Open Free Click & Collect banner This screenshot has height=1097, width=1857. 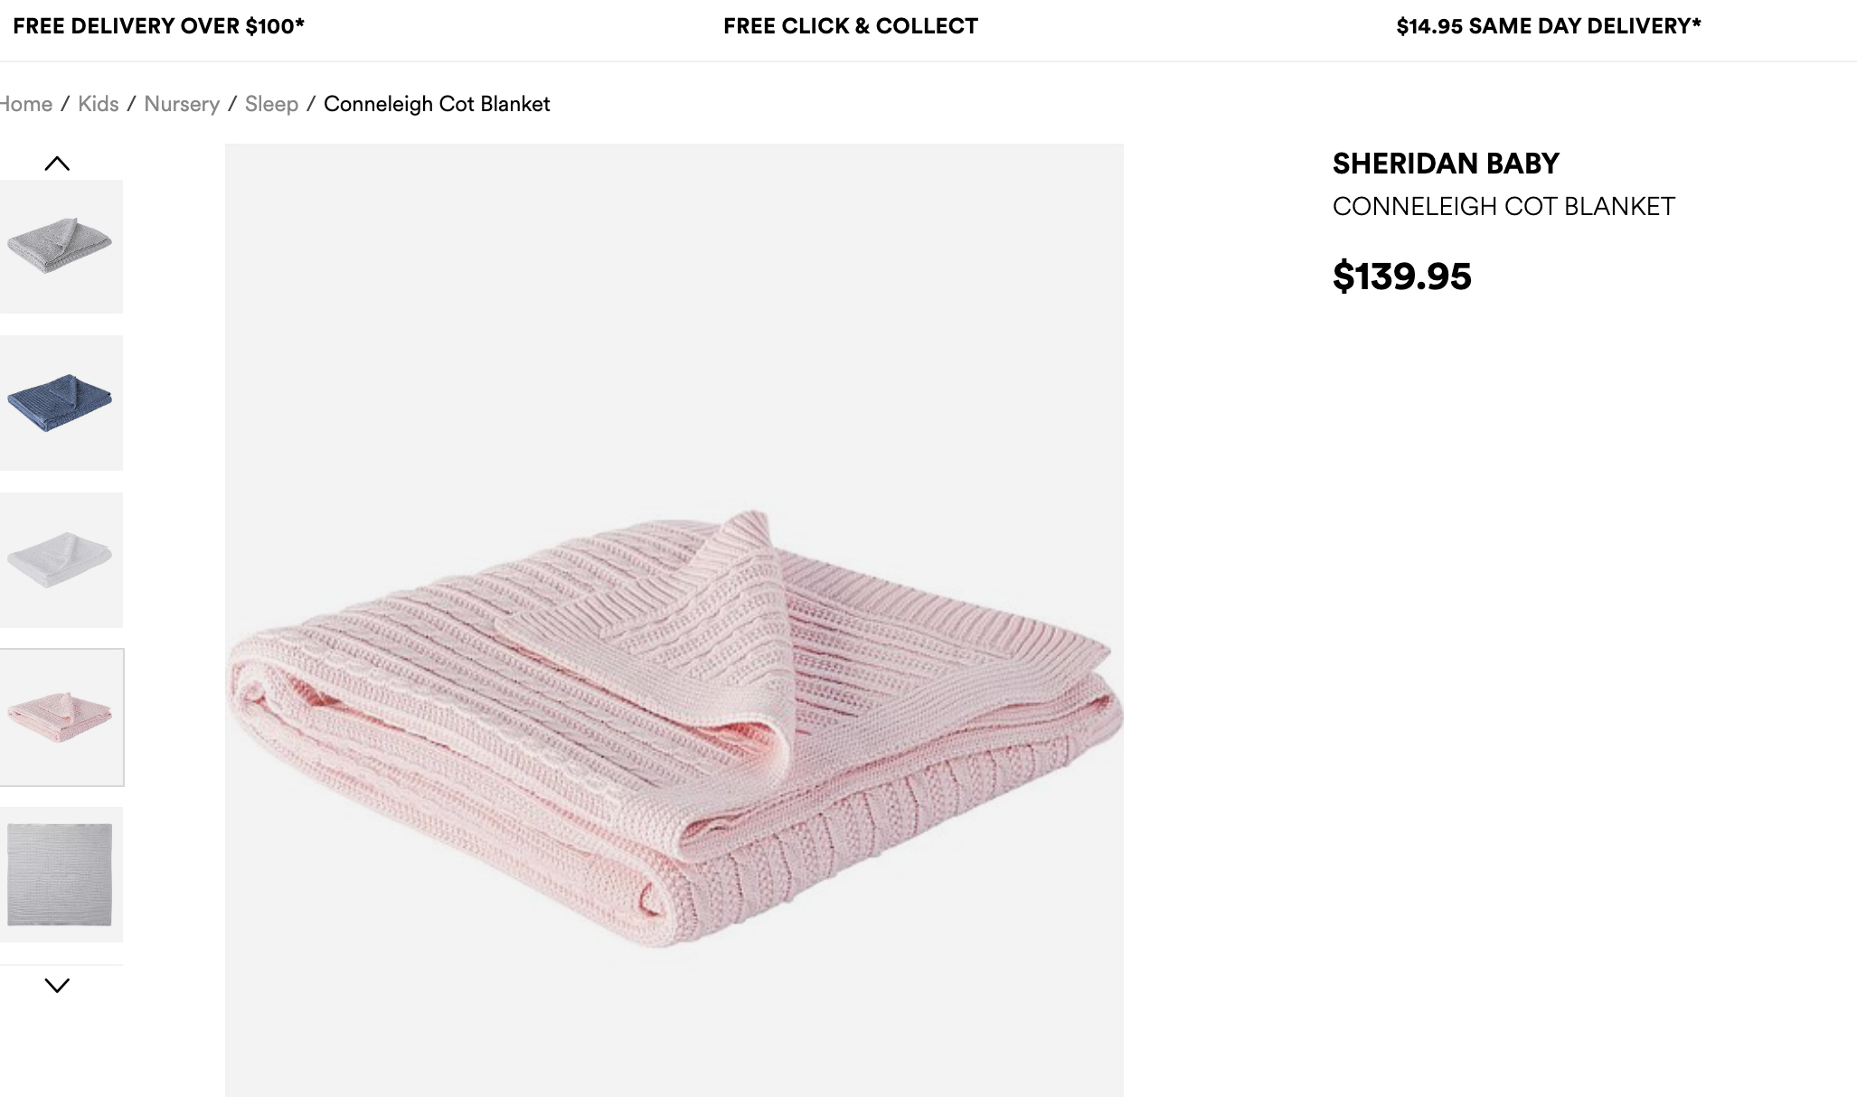pos(851,26)
